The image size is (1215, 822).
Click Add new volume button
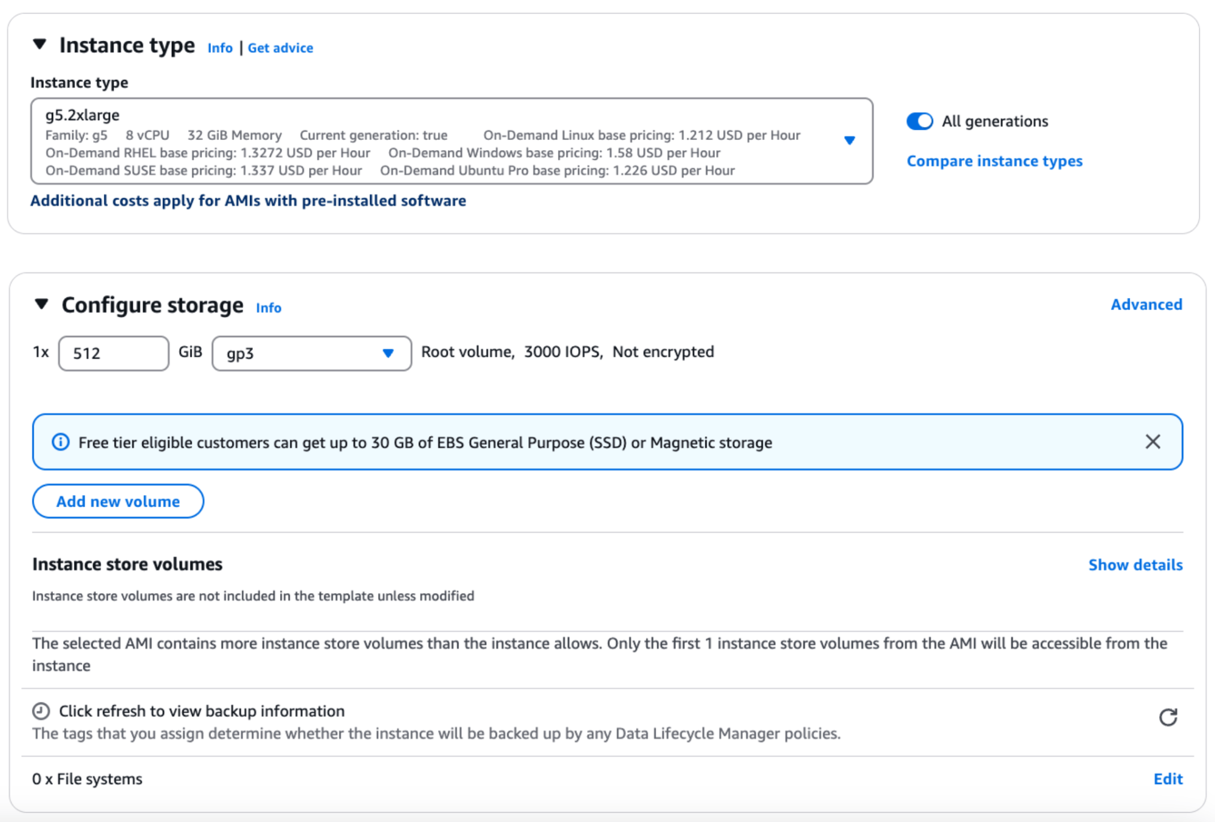(118, 501)
